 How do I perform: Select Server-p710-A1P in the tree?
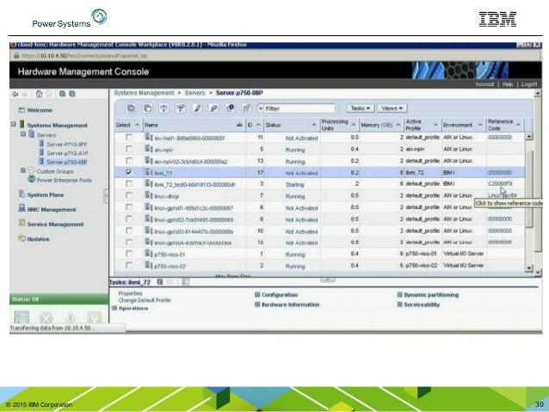click(67, 153)
